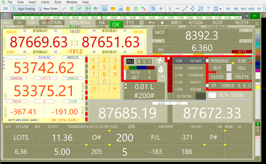The image size is (266, 164).
Task: Click the BTCUSDm symbol label
Action: (80, 23)
